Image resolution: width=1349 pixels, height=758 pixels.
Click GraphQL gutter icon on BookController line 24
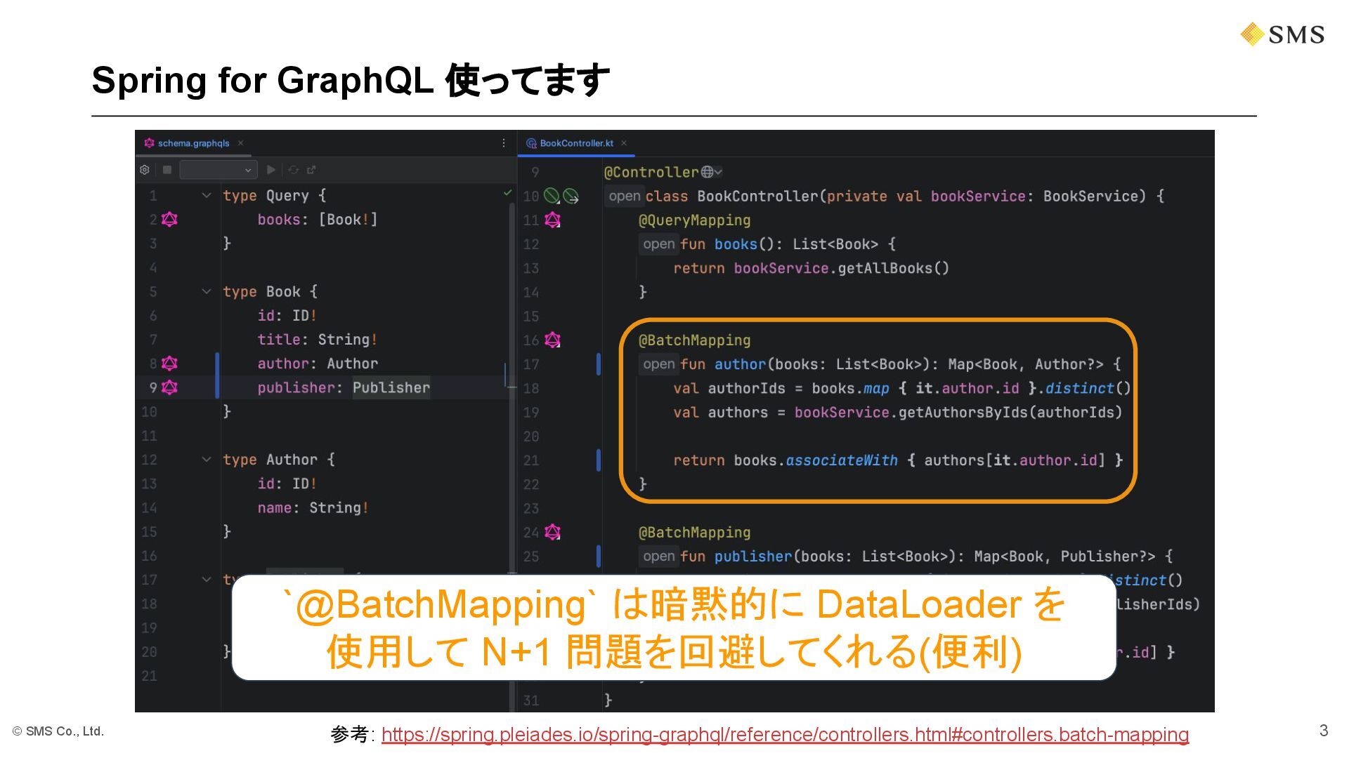pyautogui.click(x=553, y=532)
